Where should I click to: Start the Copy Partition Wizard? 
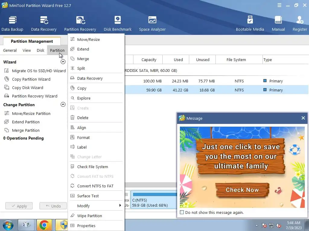pyautogui.click(x=27, y=79)
